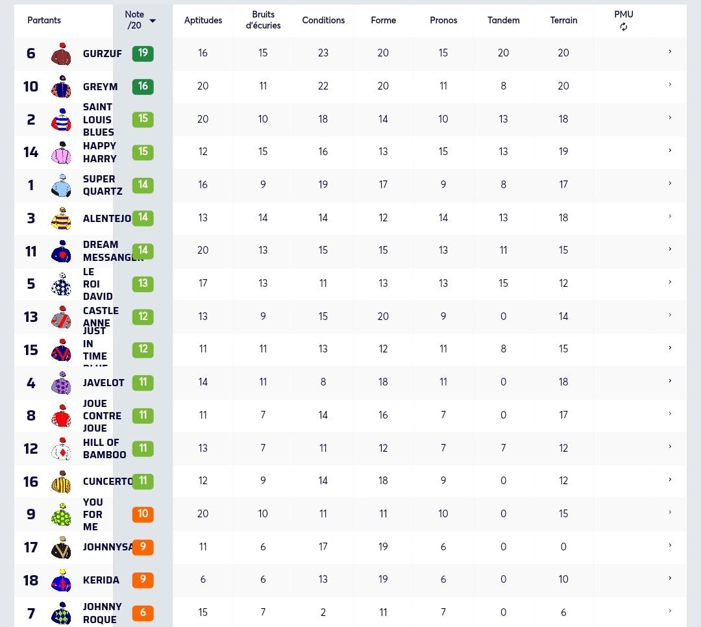701x627 pixels.
Task: Sort by Terrain column header
Action: pos(563,20)
